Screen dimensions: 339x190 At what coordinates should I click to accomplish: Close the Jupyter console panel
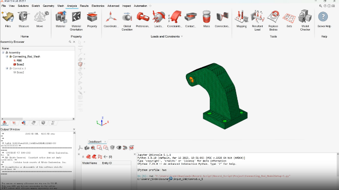(135, 154)
